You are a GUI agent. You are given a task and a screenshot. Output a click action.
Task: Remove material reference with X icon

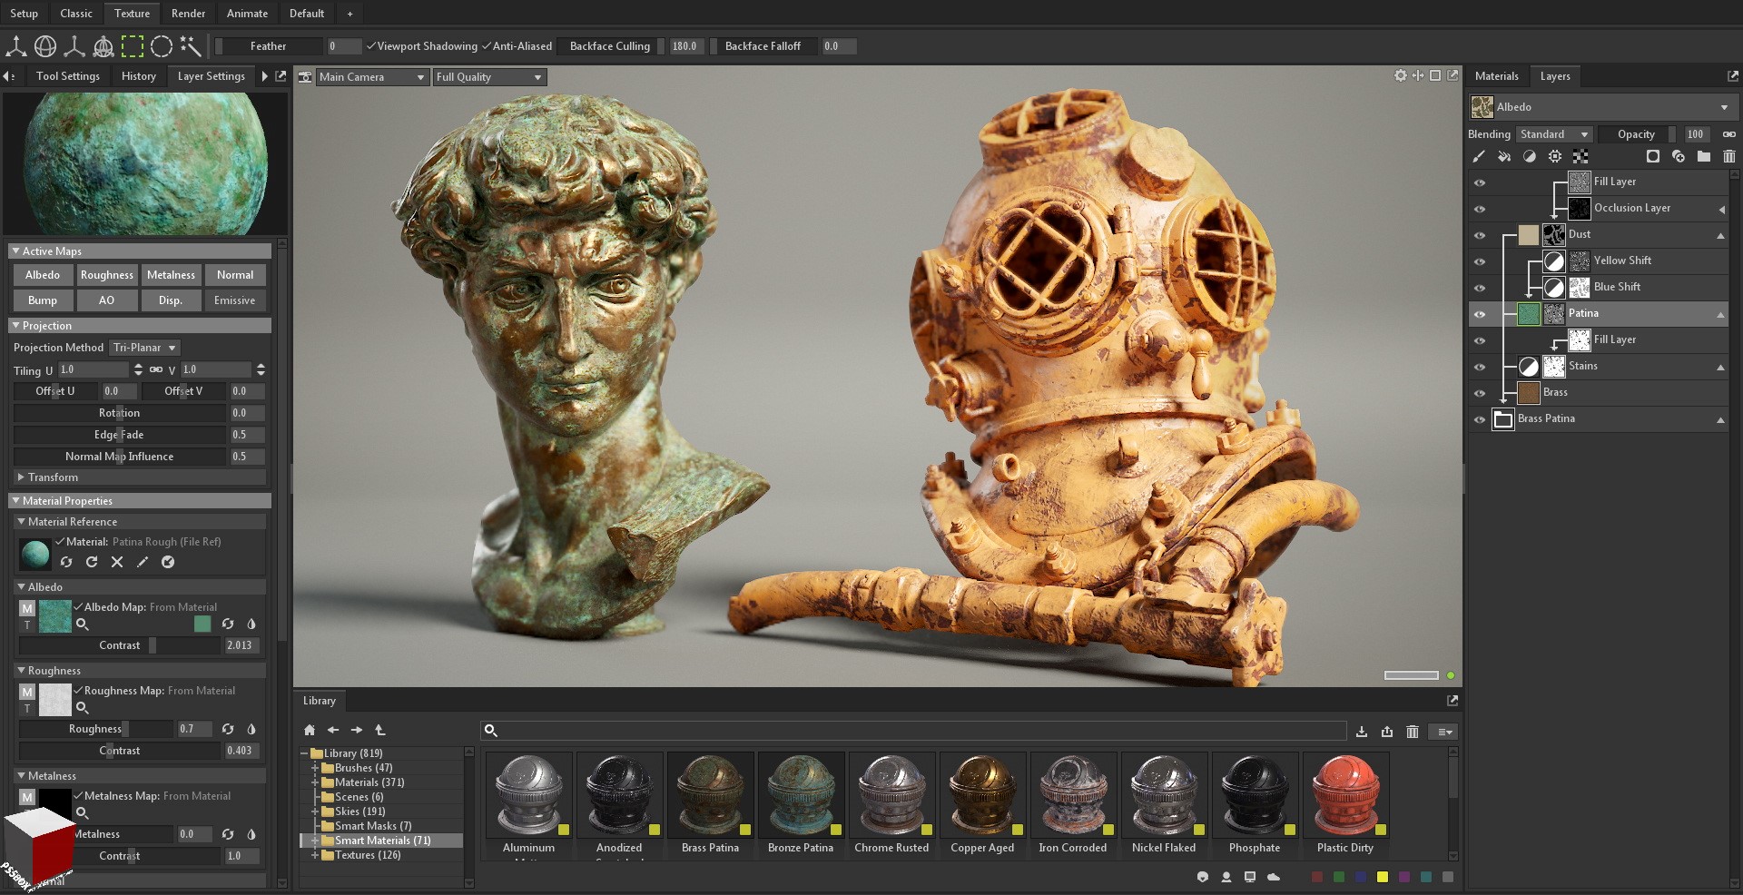117,562
